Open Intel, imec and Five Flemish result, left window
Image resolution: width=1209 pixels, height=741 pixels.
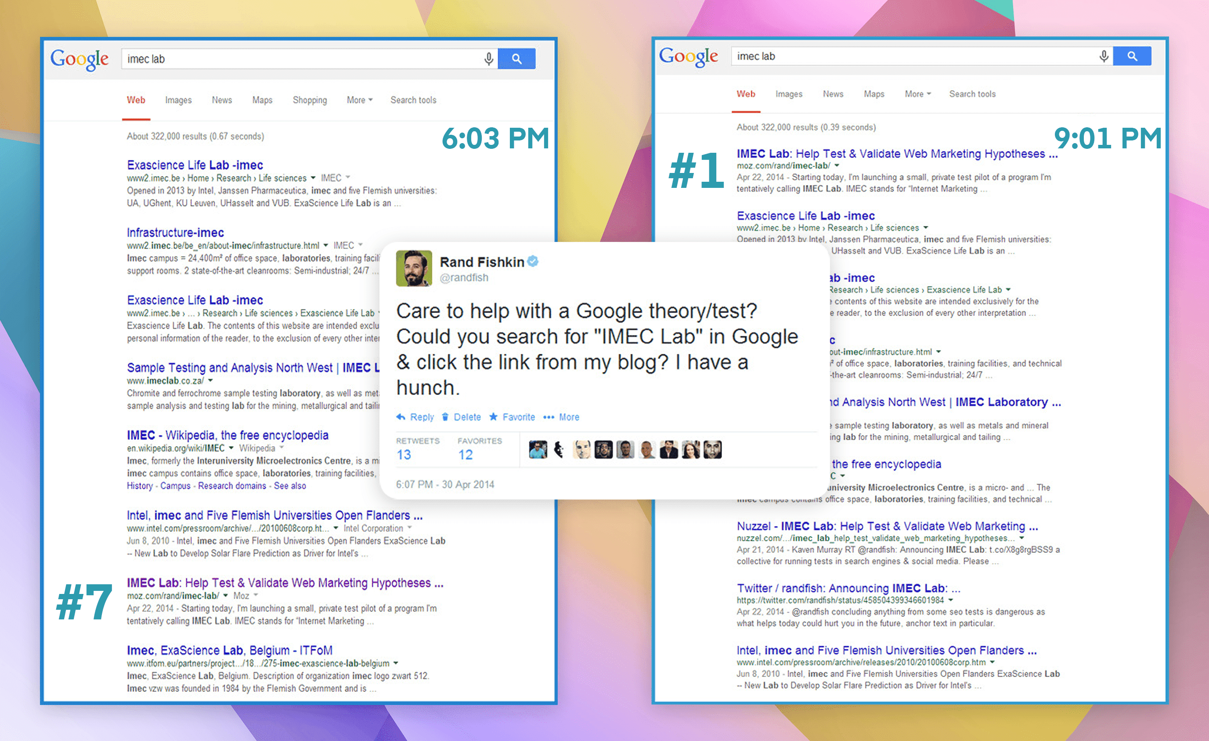[x=274, y=515]
